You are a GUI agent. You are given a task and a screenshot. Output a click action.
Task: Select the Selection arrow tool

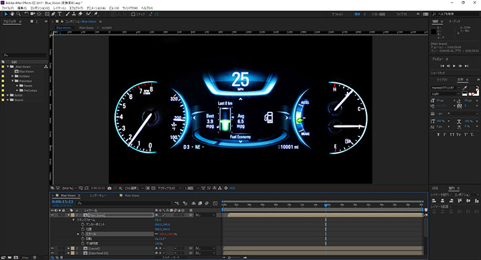pyautogui.click(x=6, y=14)
